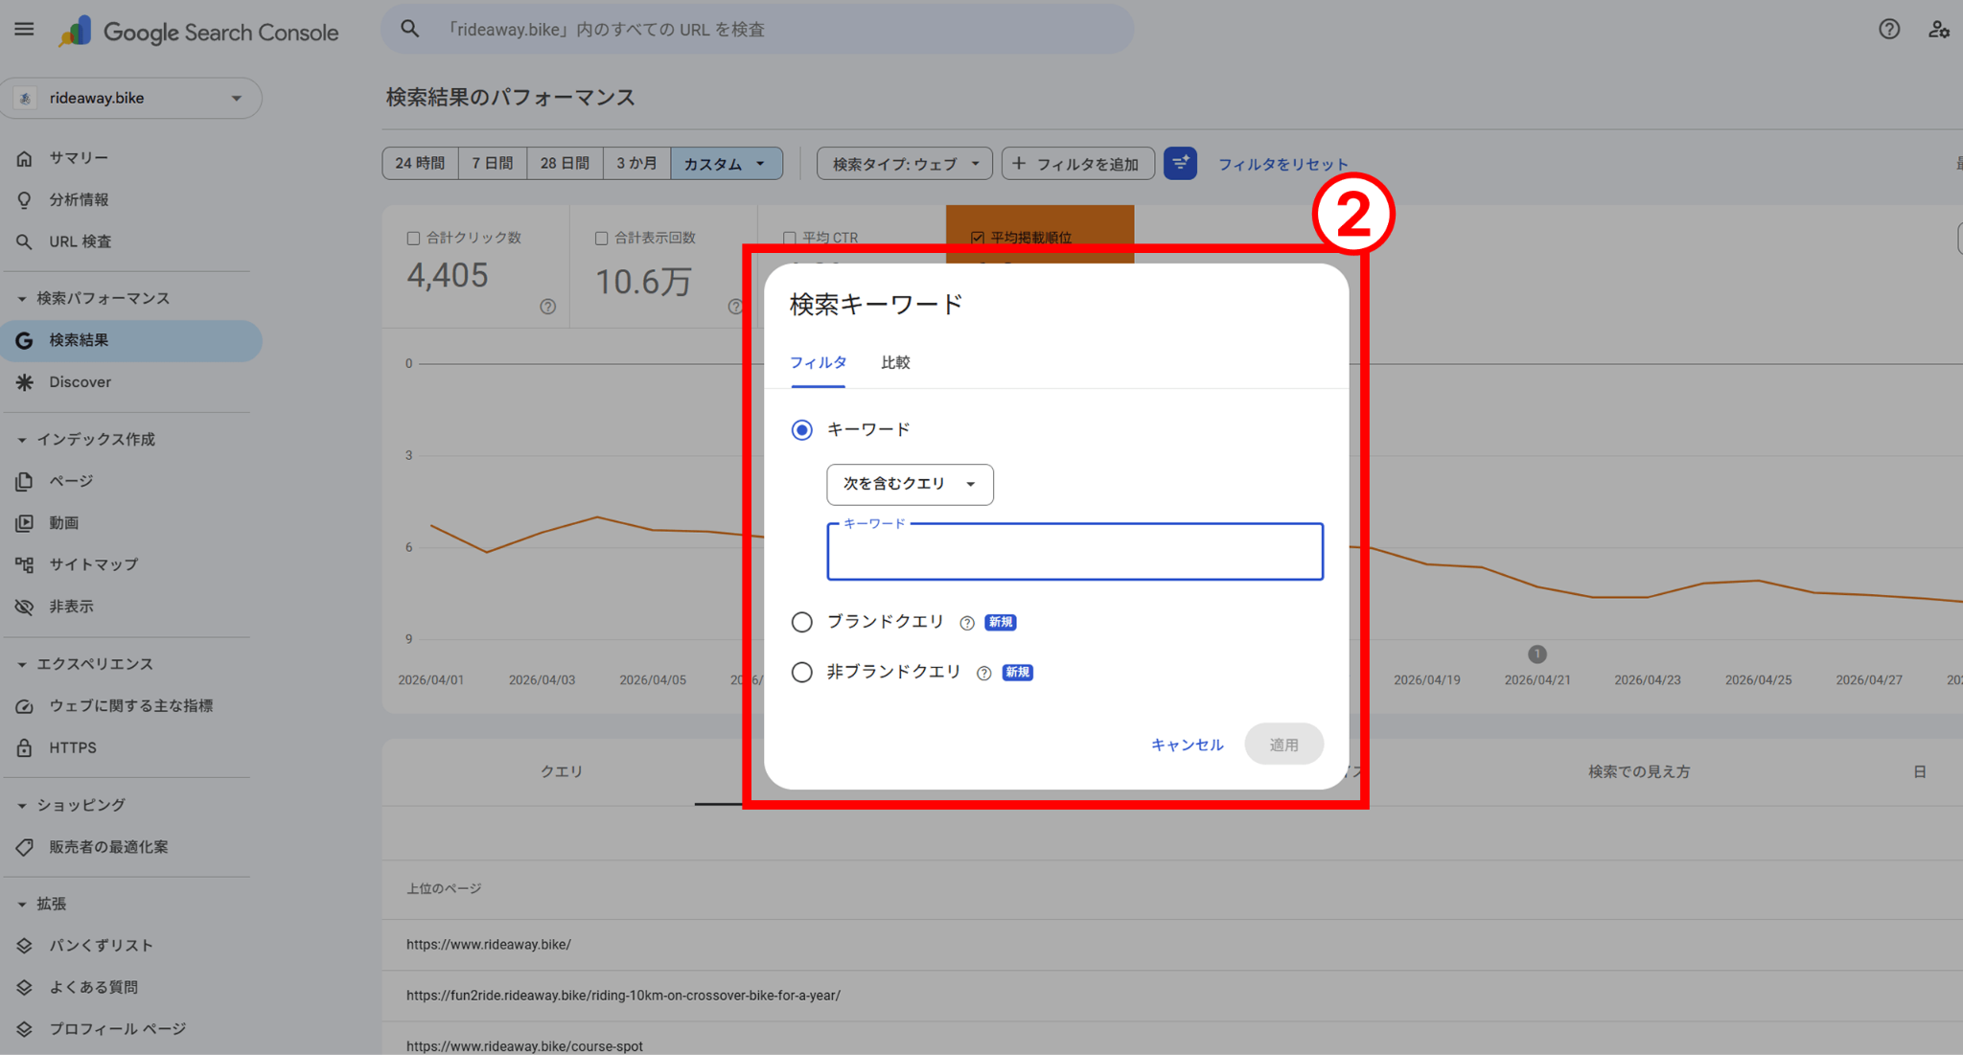Click the パンくずリスト layers icon
Image resolution: width=1963 pixels, height=1055 pixels.
24,946
